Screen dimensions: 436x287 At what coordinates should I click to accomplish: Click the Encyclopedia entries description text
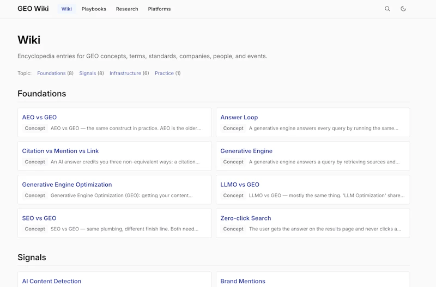tap(142, 56)
